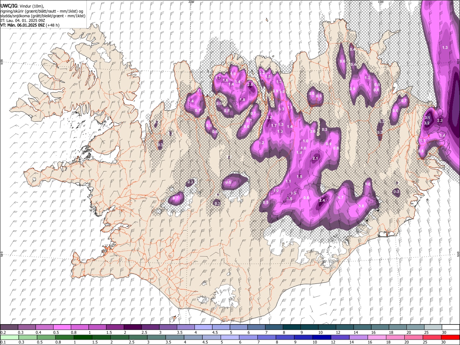The width and height of the screenshot is (460, 345).
Task: Select pale grey snow swatch between 25 and 30
Action: point(432,327)
